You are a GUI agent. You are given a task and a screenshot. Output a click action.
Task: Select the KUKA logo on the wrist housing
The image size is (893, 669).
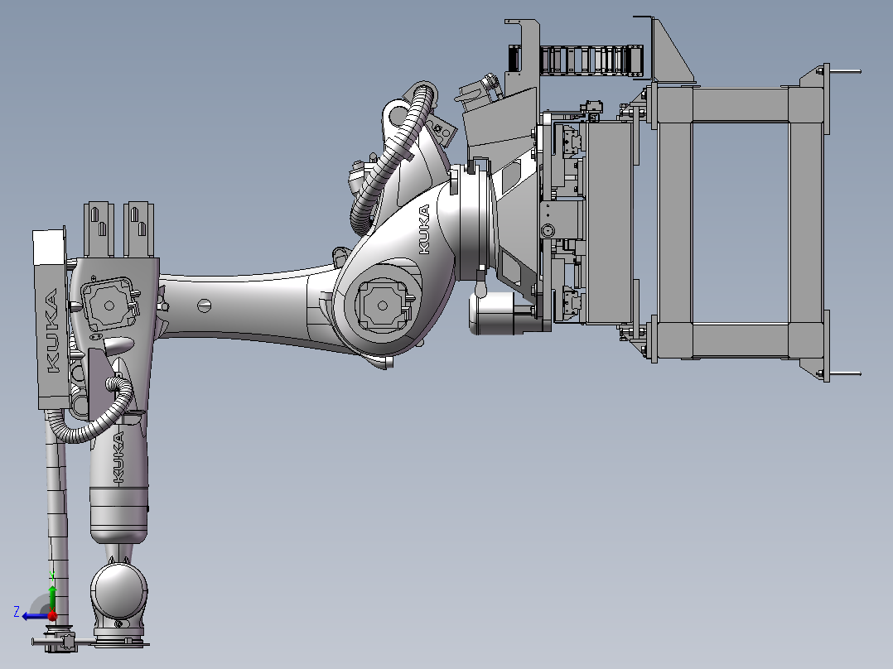[x=424, y=229]
